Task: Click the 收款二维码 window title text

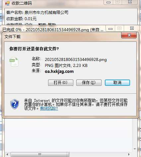Action: 22,3
